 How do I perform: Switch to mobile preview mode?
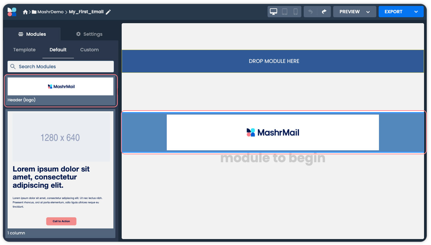tap(295, 12)
